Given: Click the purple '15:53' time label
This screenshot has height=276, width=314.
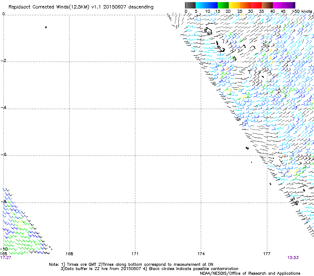Looking at the screenshot, I should tap(293, 258).
